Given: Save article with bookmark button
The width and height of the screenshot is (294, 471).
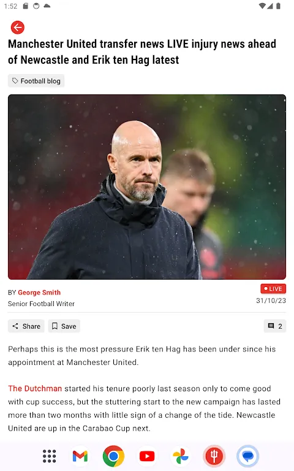Looking at the screenshot, I should click(x=64, y=326).
